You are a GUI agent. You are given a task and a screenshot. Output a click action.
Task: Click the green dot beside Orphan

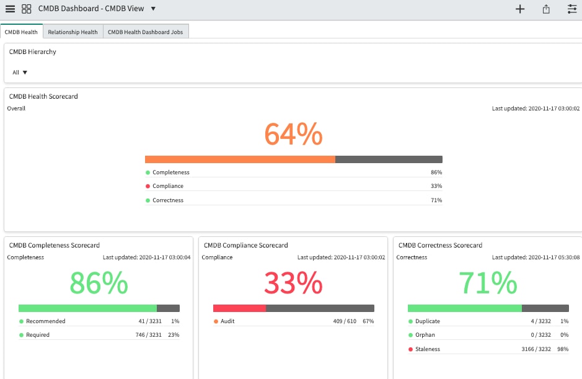pyautogui.click(x=410, y=334)
